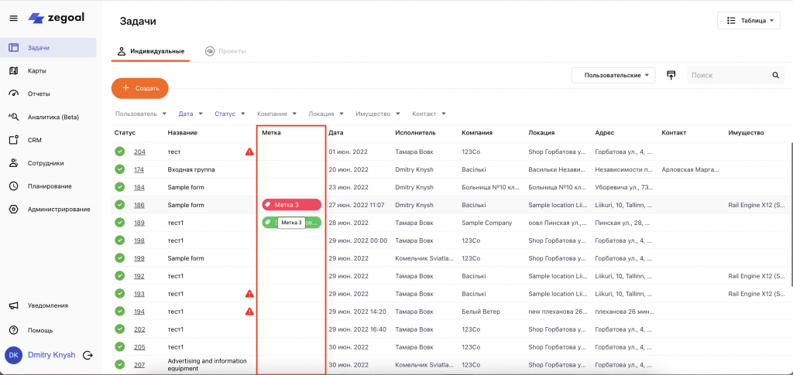This screenshot has width=793, height=375.
Task: Click the red Метка 3 label tag
Action: pos(291,205)
